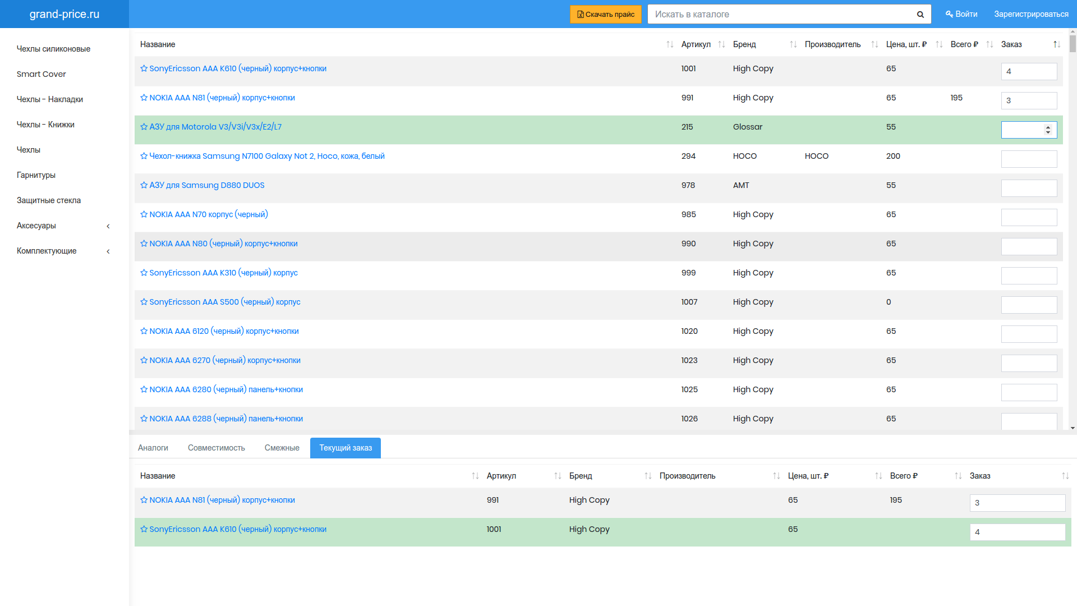This screenshot has width=1077, height=606.
Task: Click the scrollbar down arrow of catalog
Action: coord(1073,428)
